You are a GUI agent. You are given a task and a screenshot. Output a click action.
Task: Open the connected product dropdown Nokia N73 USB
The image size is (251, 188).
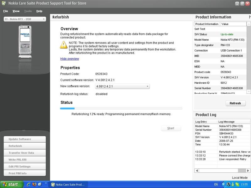25,19
